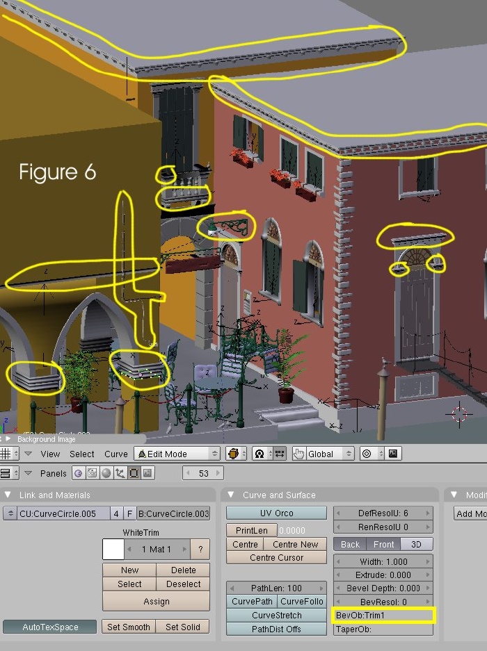The width and height of the screenshot is (487, 651).
Task: Open the solid draw type cube selector
Action: [236, 454]
